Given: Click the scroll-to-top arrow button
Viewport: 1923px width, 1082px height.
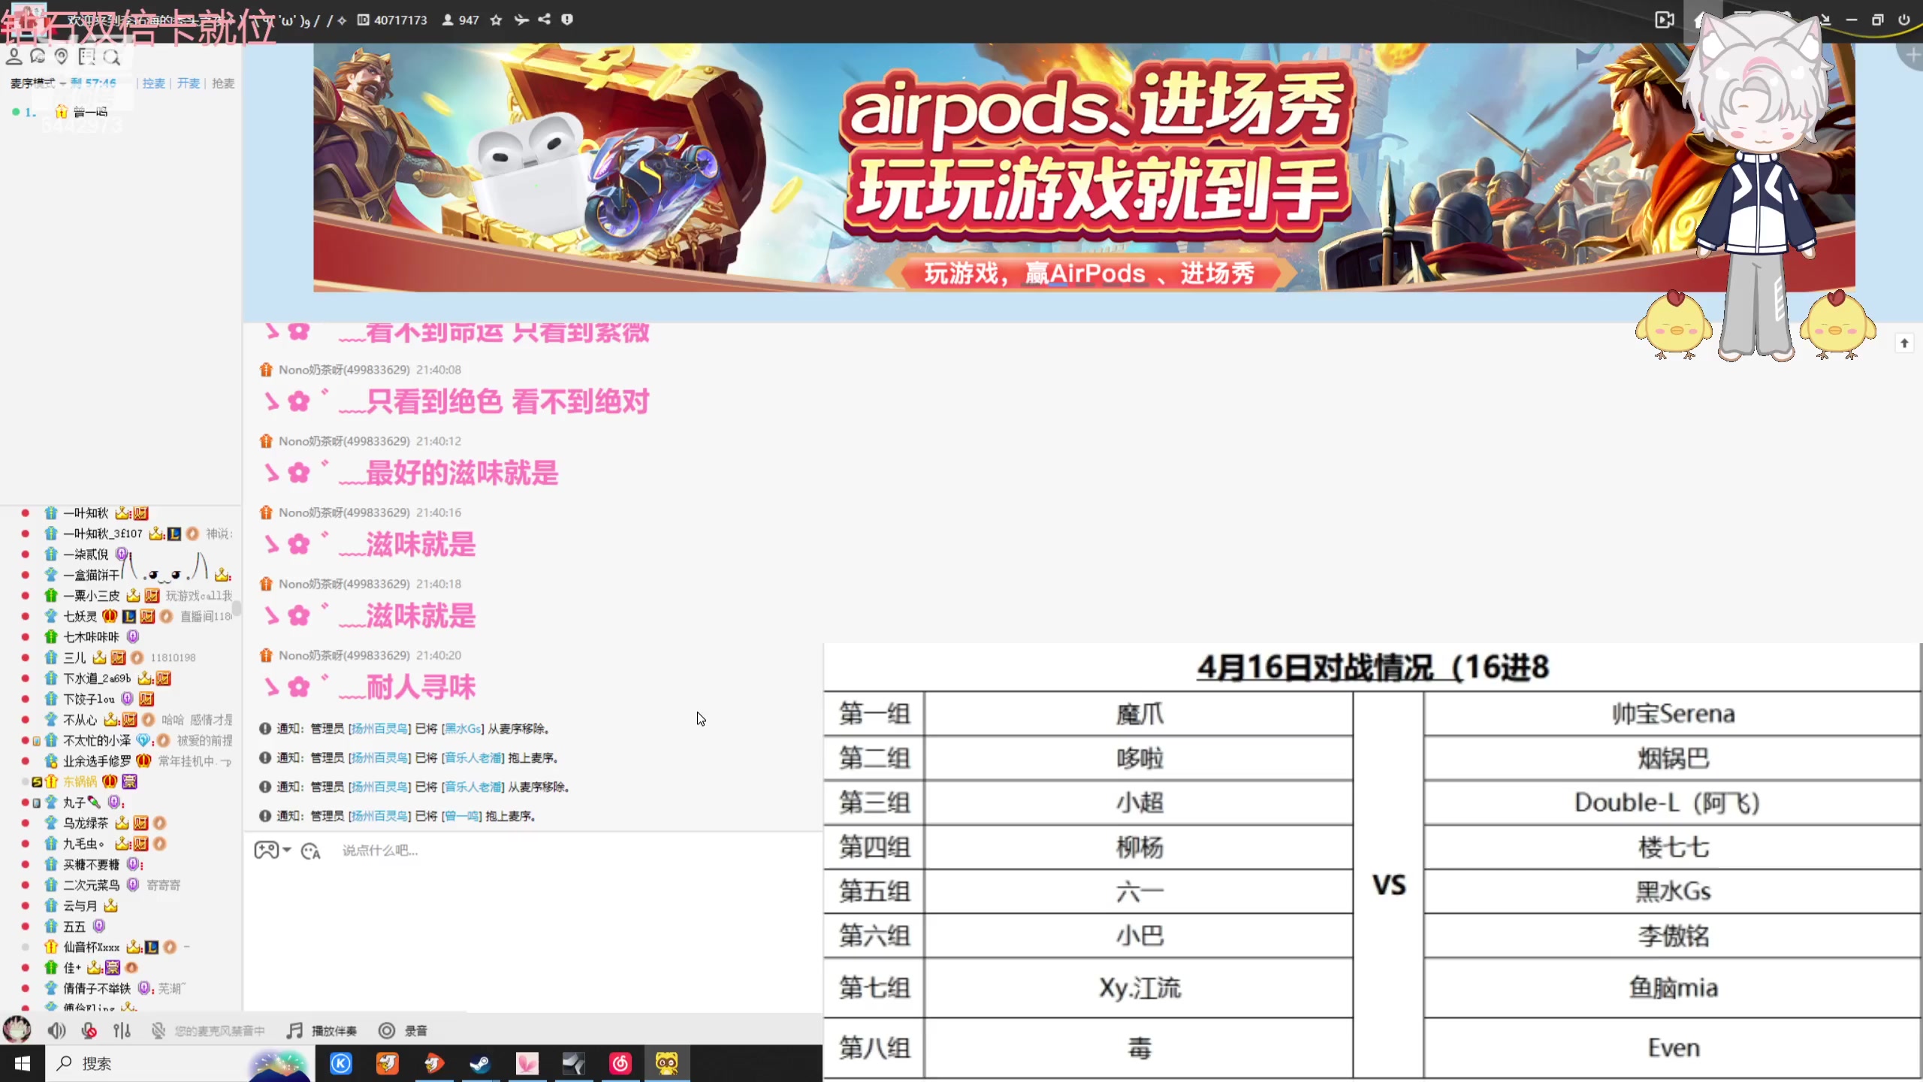Looking at the screenshot, I should pyautogui.click(x=1904, y=343).
